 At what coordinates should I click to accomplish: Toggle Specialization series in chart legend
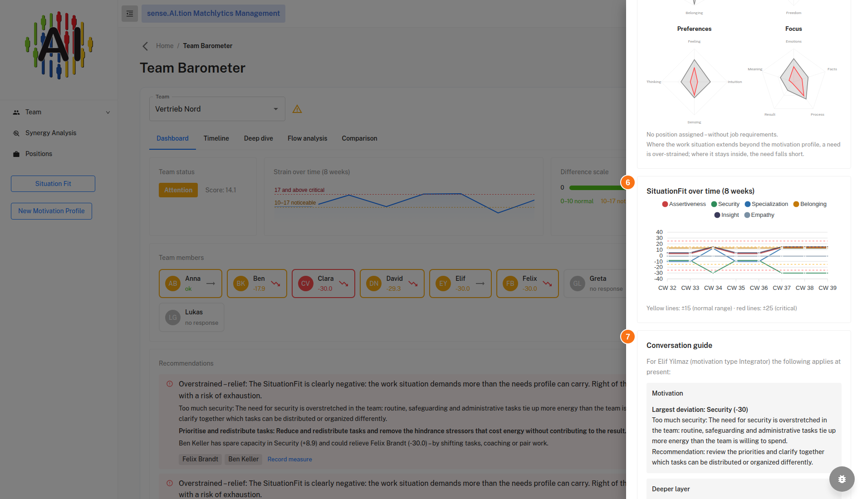tap(766, 204)
